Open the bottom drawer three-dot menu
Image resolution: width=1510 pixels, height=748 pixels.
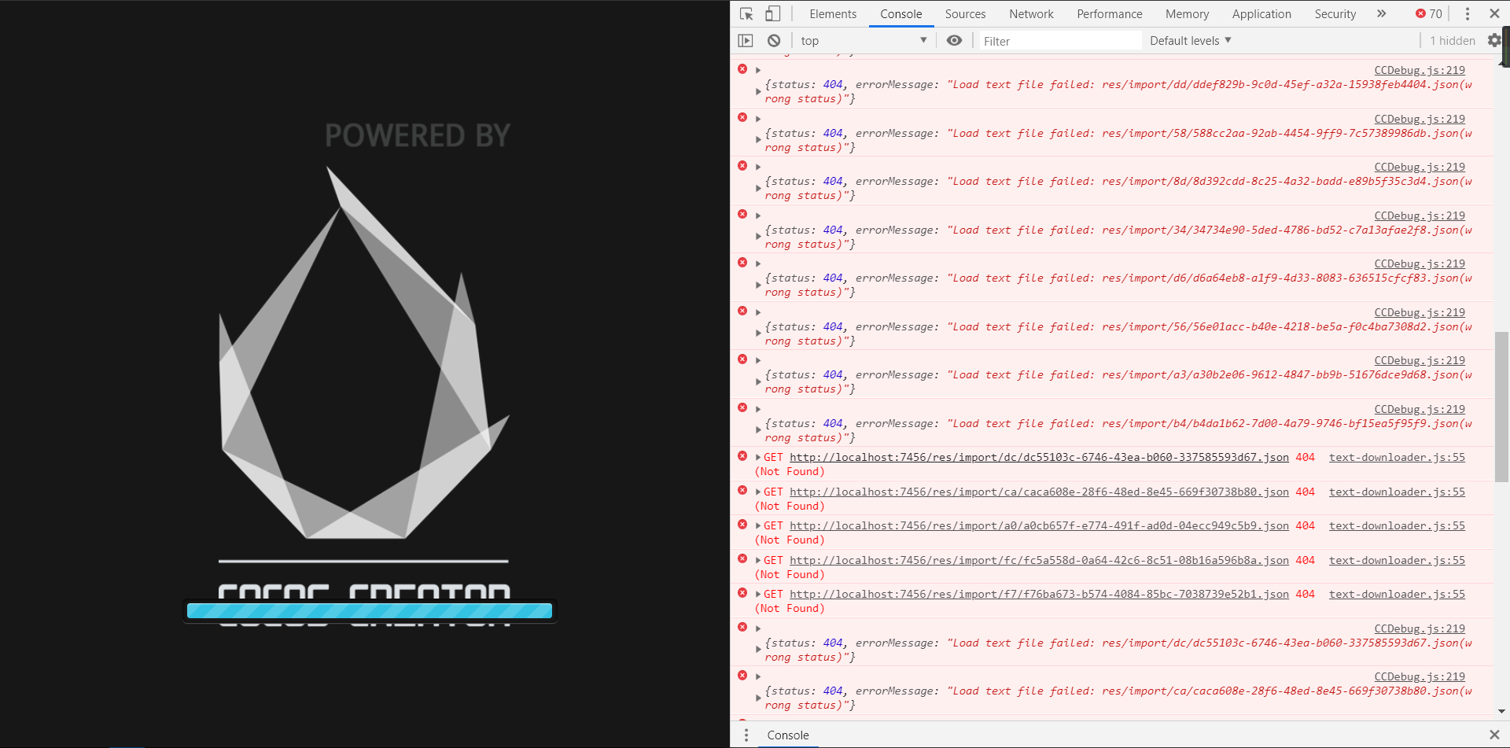point(746,735)
